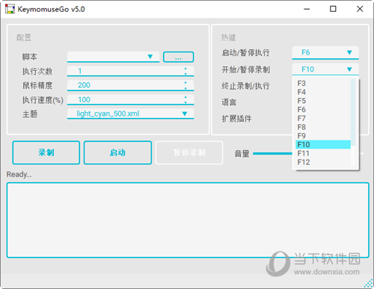Select F9 in the hotkey list
The width and height of the screenshot is (374, 289).
(x=323, y=136)
